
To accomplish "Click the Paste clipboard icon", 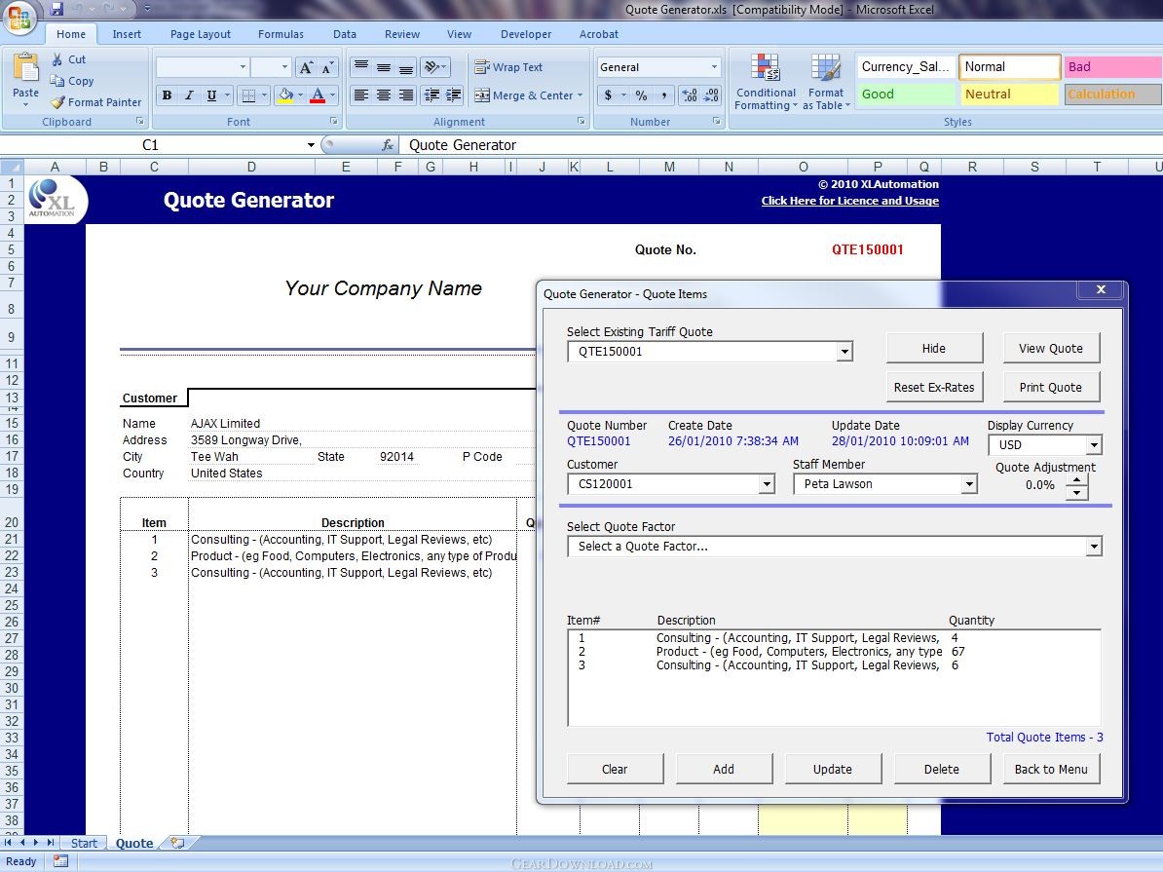I will coord(26,67).
